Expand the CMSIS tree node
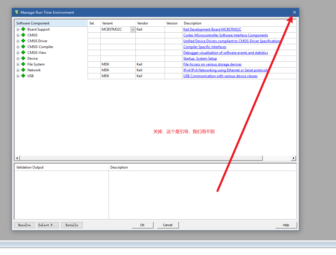This screenshot has height=255, width=336. coord(18,35)
